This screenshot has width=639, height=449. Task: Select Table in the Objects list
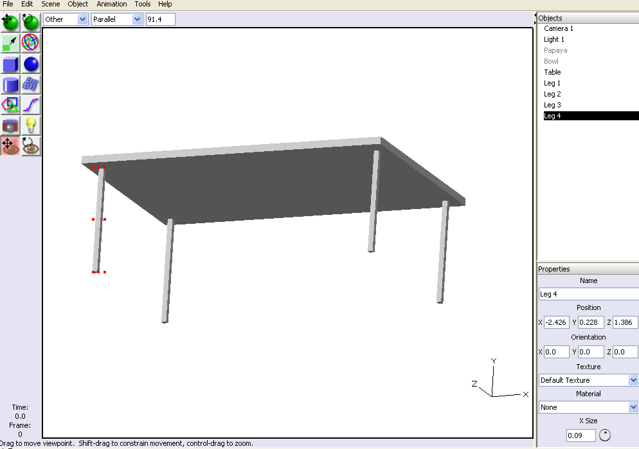(552, 72)
